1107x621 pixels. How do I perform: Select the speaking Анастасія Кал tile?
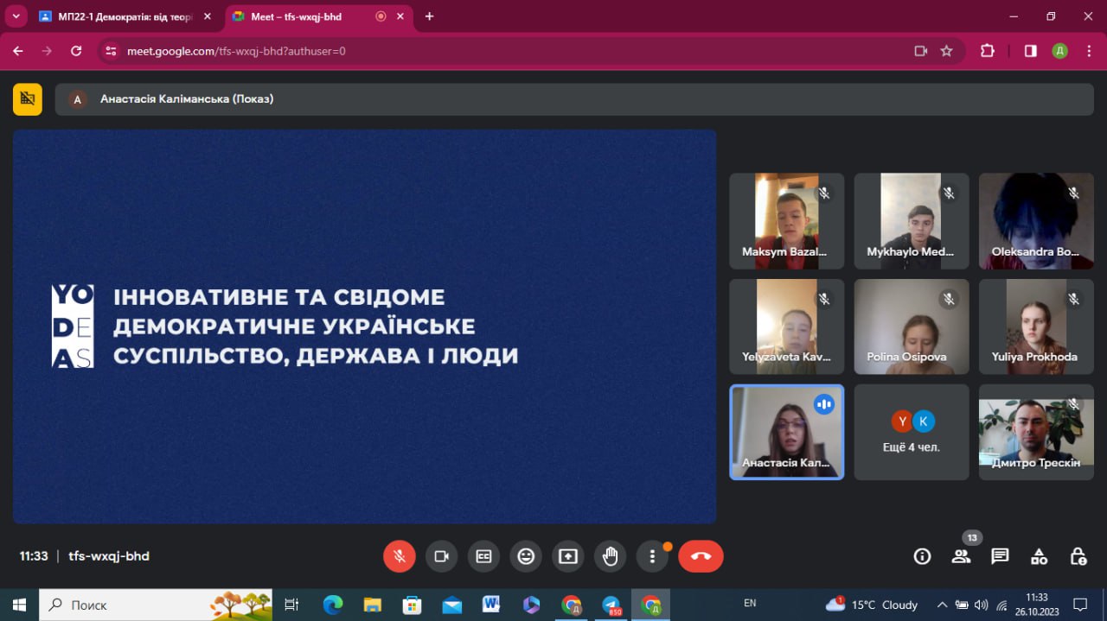[x=786, y=432]
